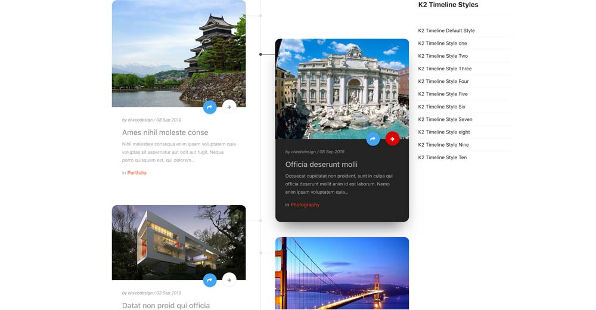Click byline text dated 08 Sep 2019 under castle
Viewport: 596px width, 310px height.
[151, 120]
